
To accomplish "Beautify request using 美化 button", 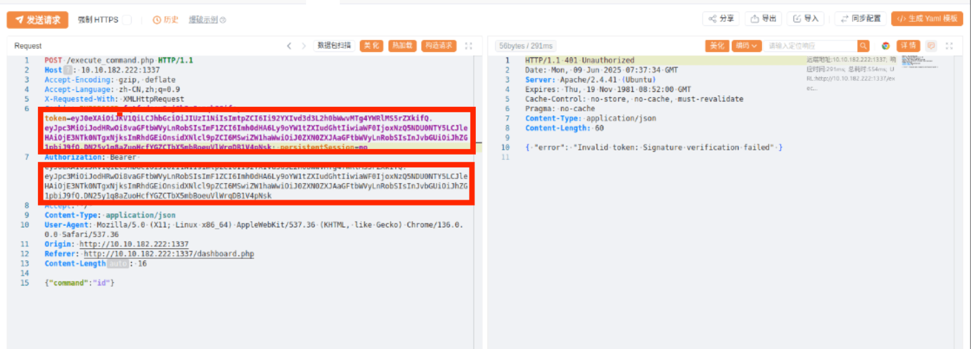I will (x=371, y=46).
